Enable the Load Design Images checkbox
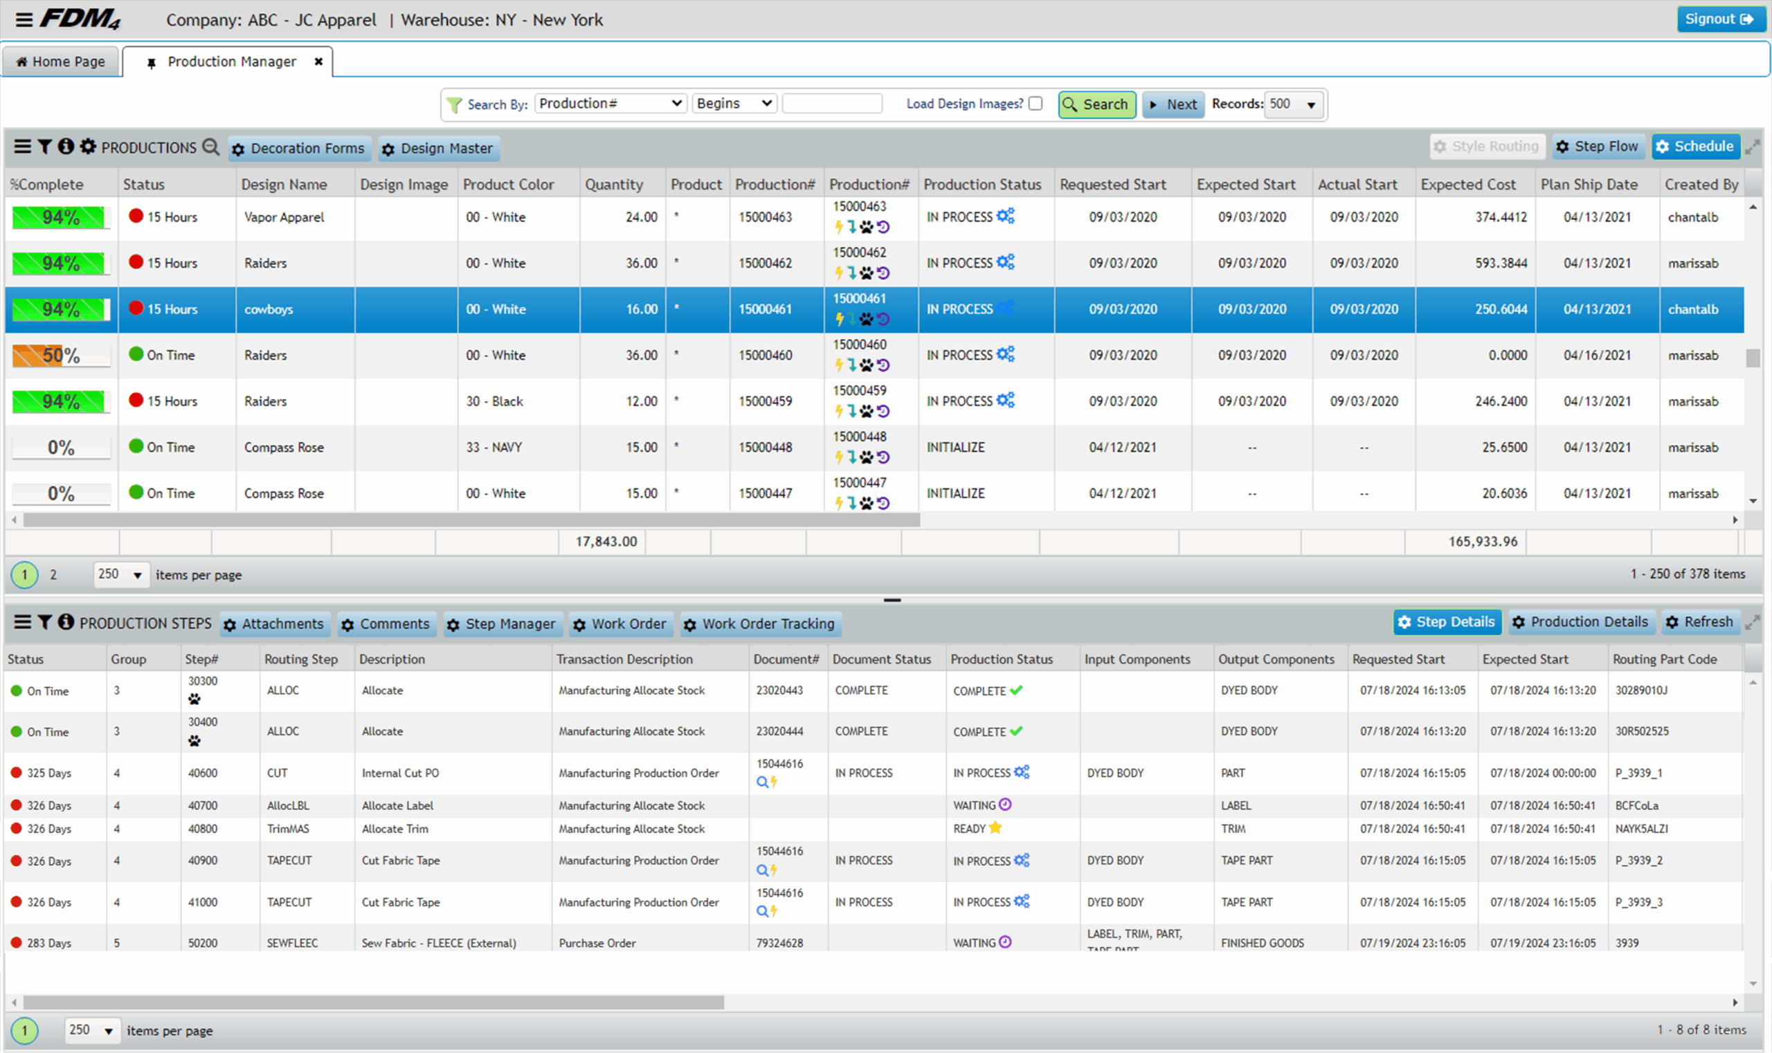The image size is (1772, 1053). 1036,104
